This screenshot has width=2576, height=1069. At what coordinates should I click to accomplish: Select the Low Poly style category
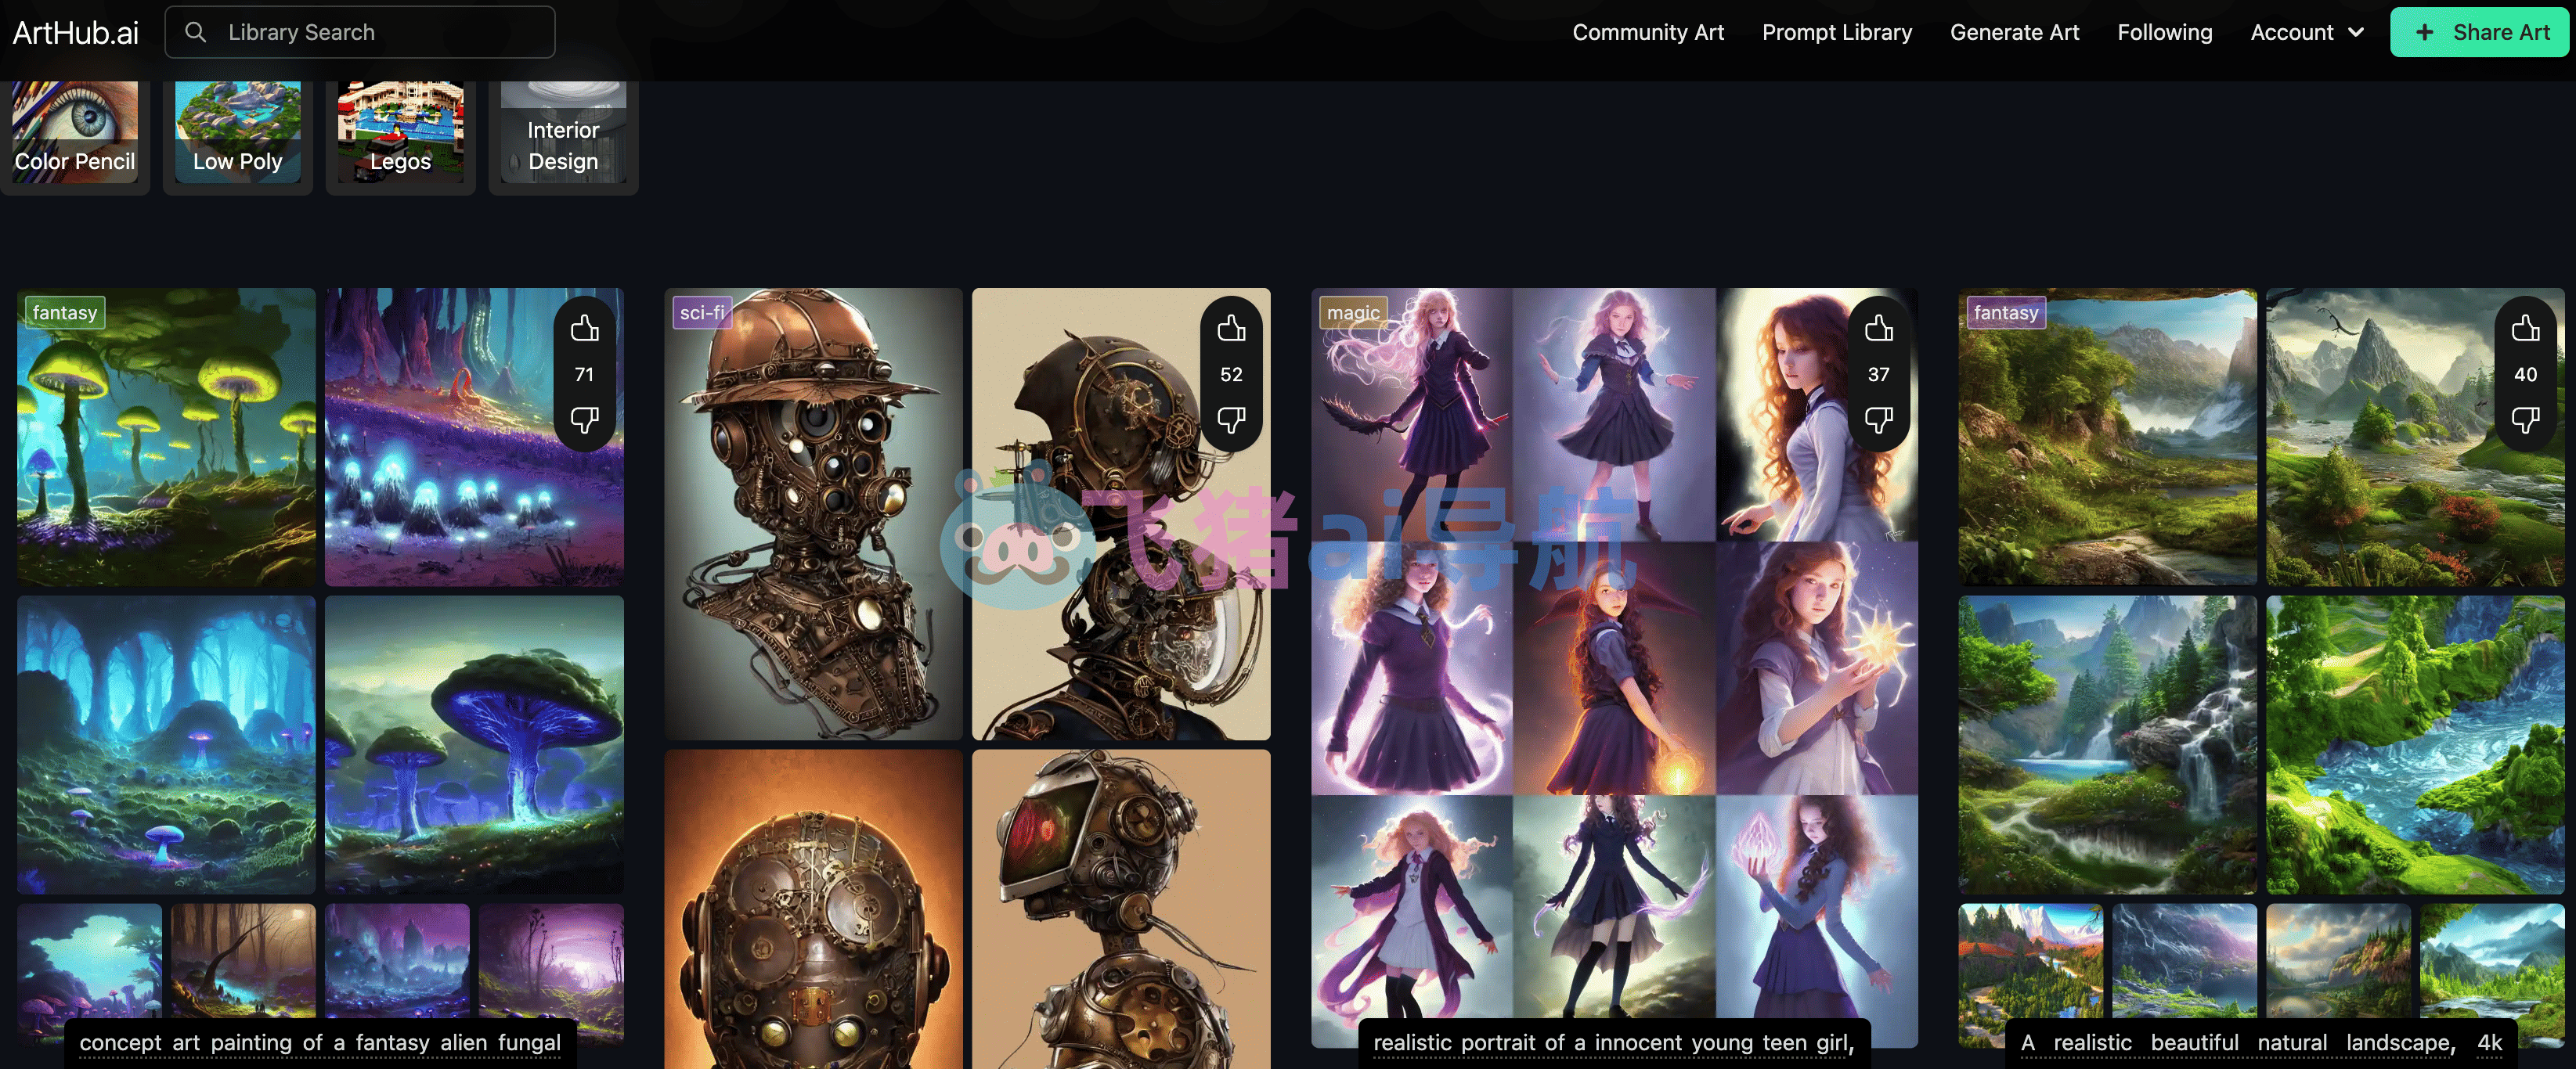(238, 136)
